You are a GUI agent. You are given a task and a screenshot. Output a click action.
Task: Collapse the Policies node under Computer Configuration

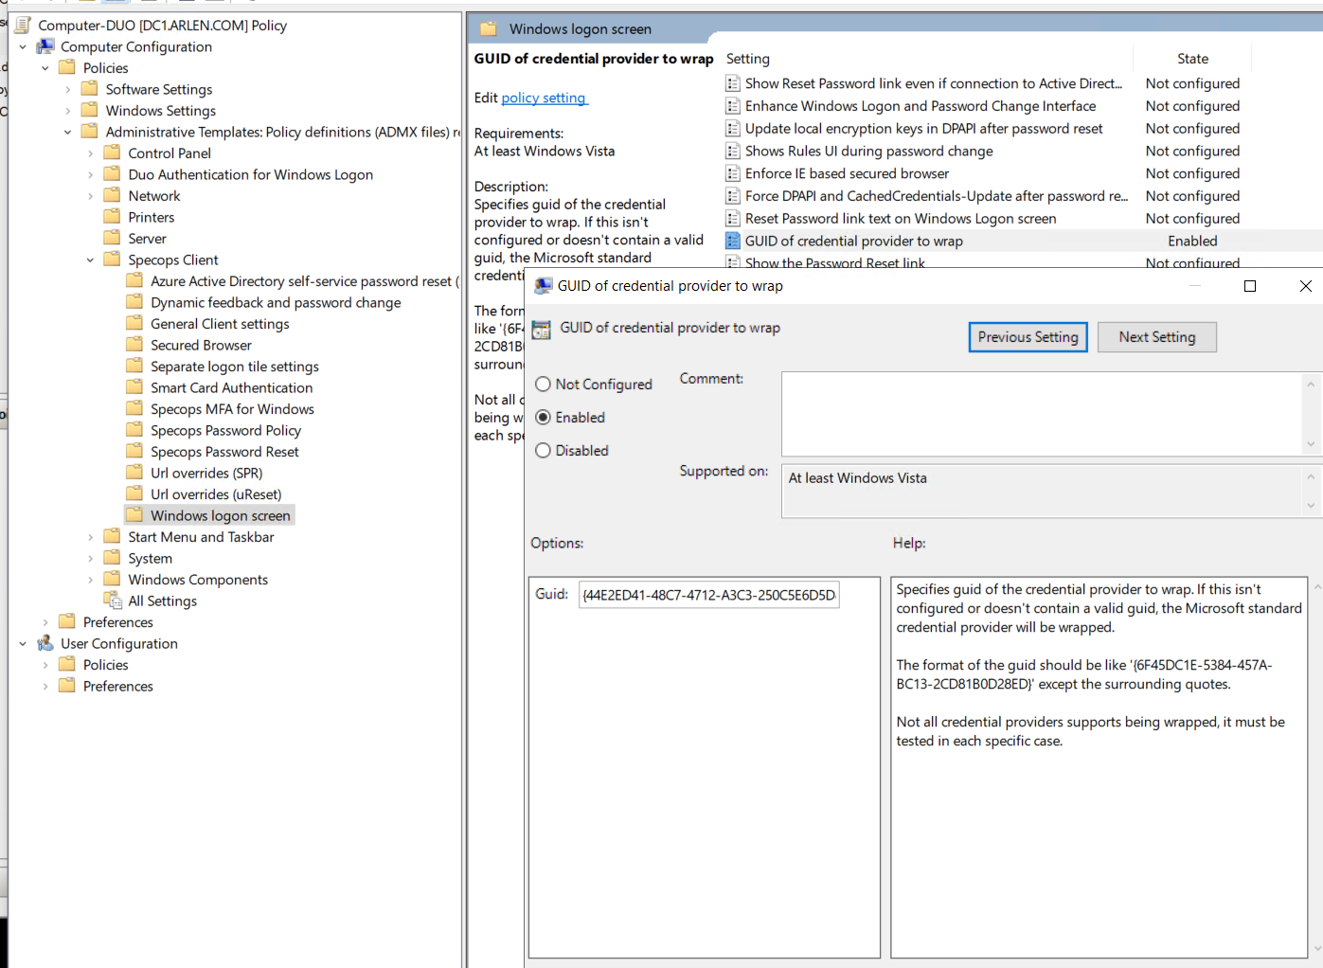click(x=45, y=68)
